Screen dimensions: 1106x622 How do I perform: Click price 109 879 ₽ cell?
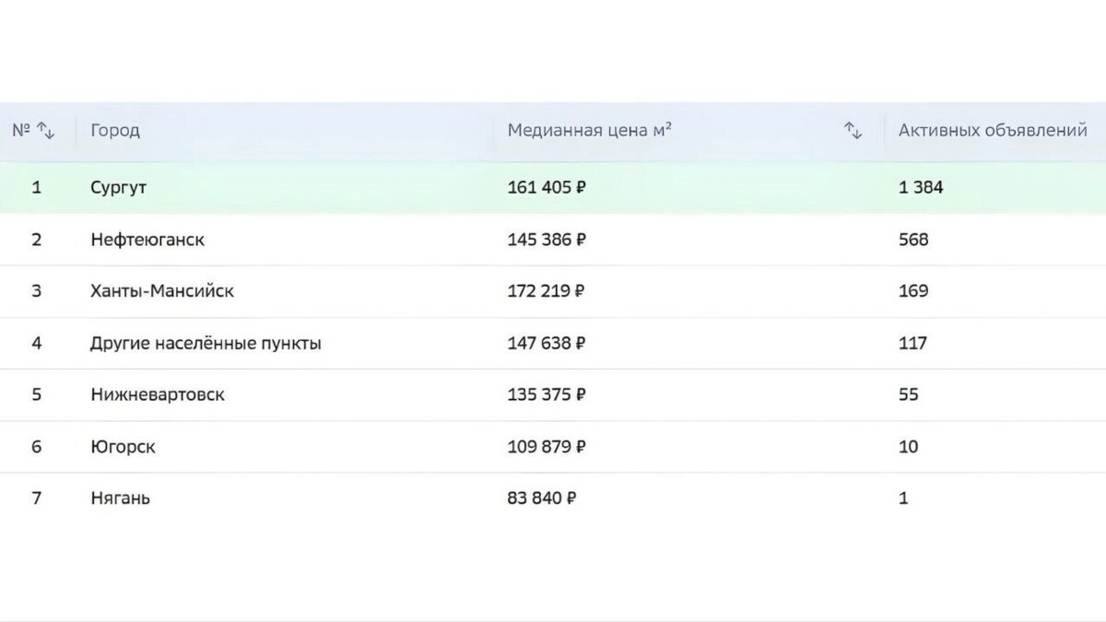547,447
